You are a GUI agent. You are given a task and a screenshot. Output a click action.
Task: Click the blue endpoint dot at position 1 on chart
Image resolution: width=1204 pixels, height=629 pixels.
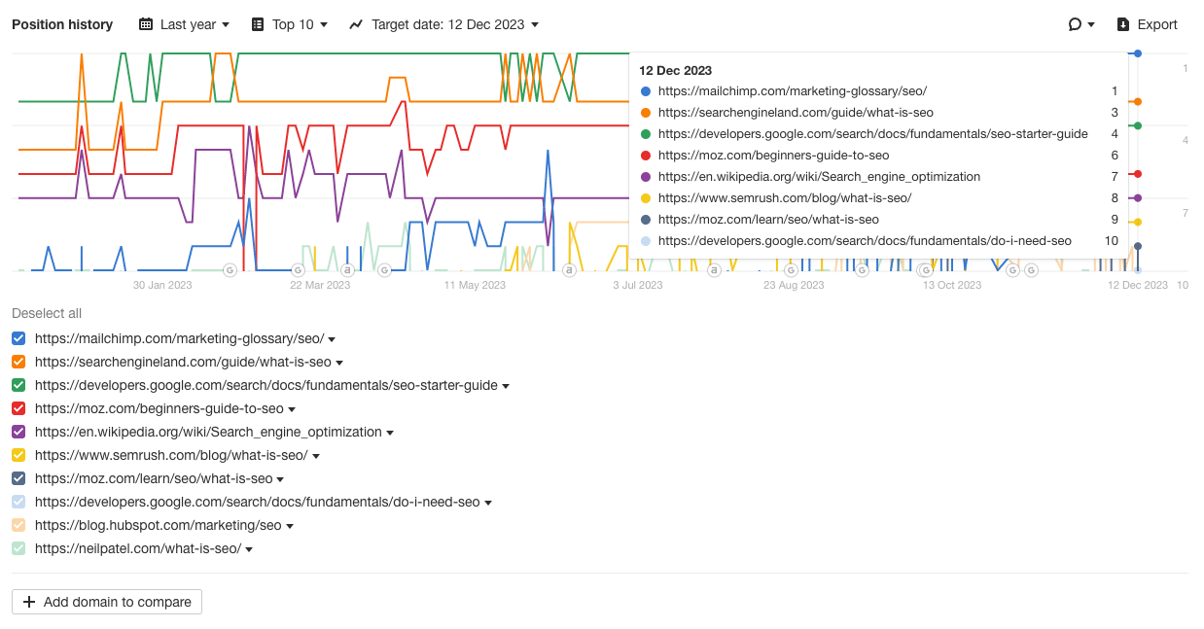click(1138, 53)
